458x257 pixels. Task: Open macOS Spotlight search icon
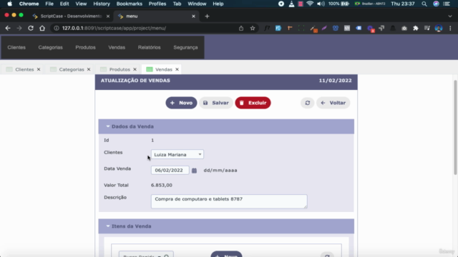[424, 4]
